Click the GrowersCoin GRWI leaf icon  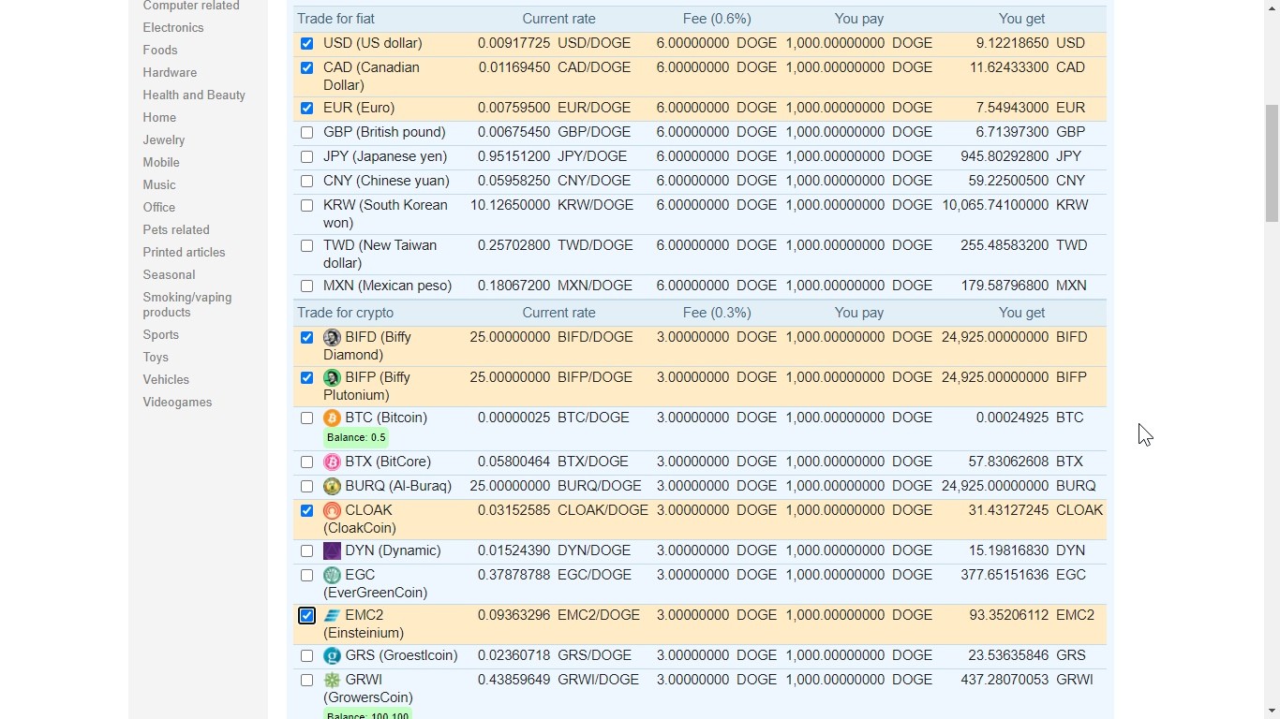(x=332, y=681)
